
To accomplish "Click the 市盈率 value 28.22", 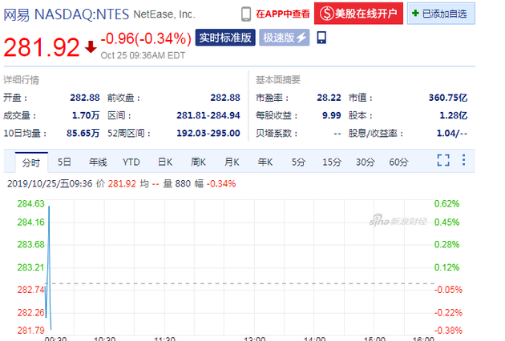I will [x=329, y=98].
